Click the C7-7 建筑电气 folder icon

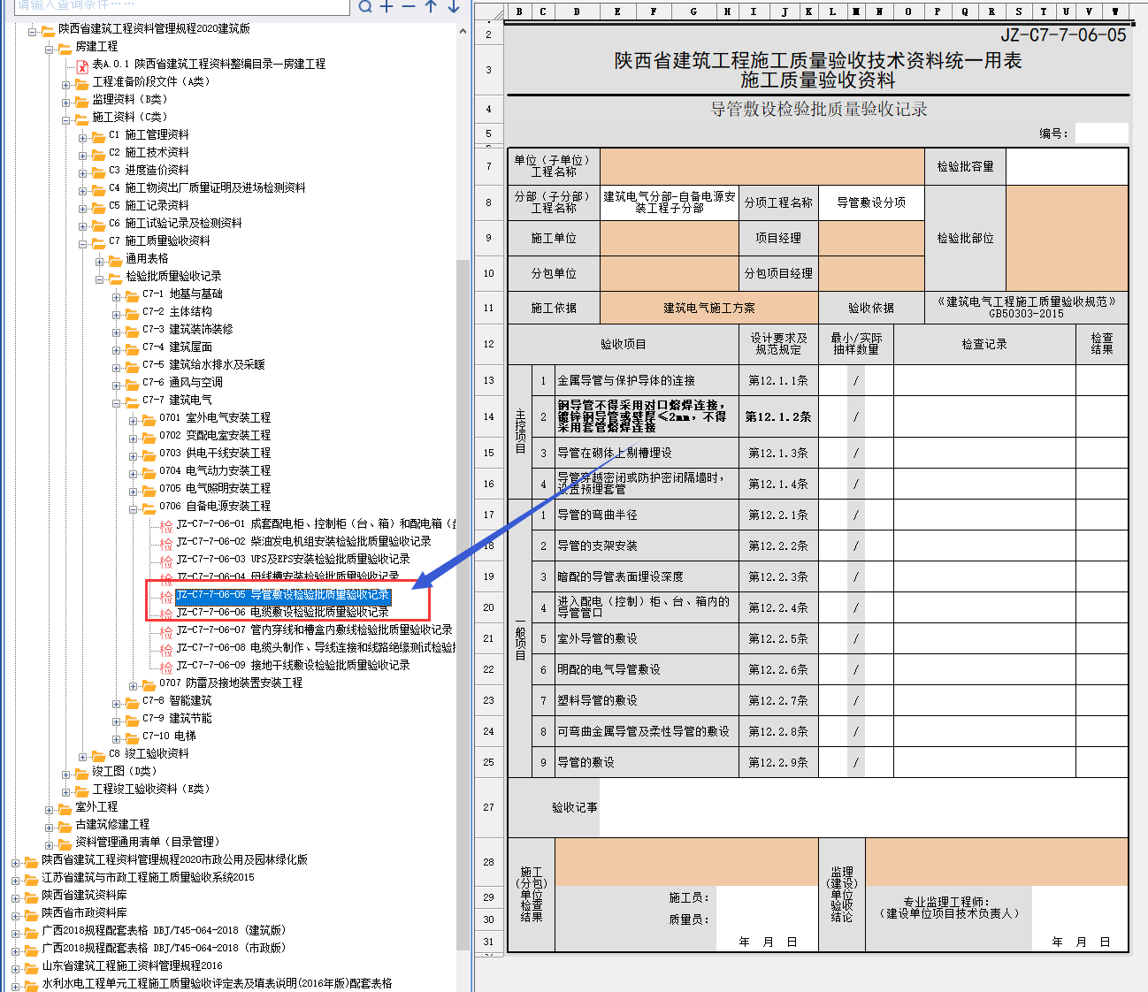pos(132,401)
